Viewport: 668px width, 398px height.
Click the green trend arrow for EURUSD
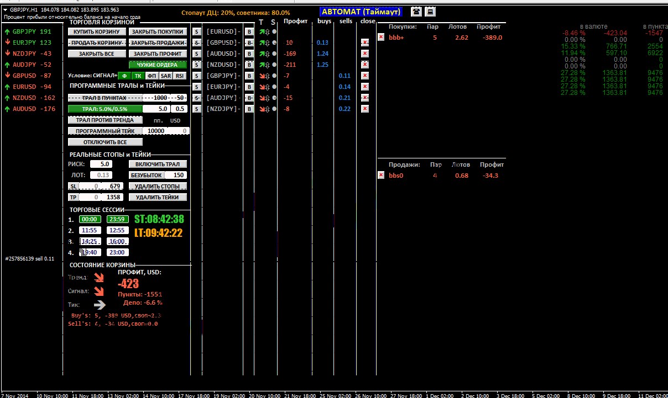pos(262,32)
